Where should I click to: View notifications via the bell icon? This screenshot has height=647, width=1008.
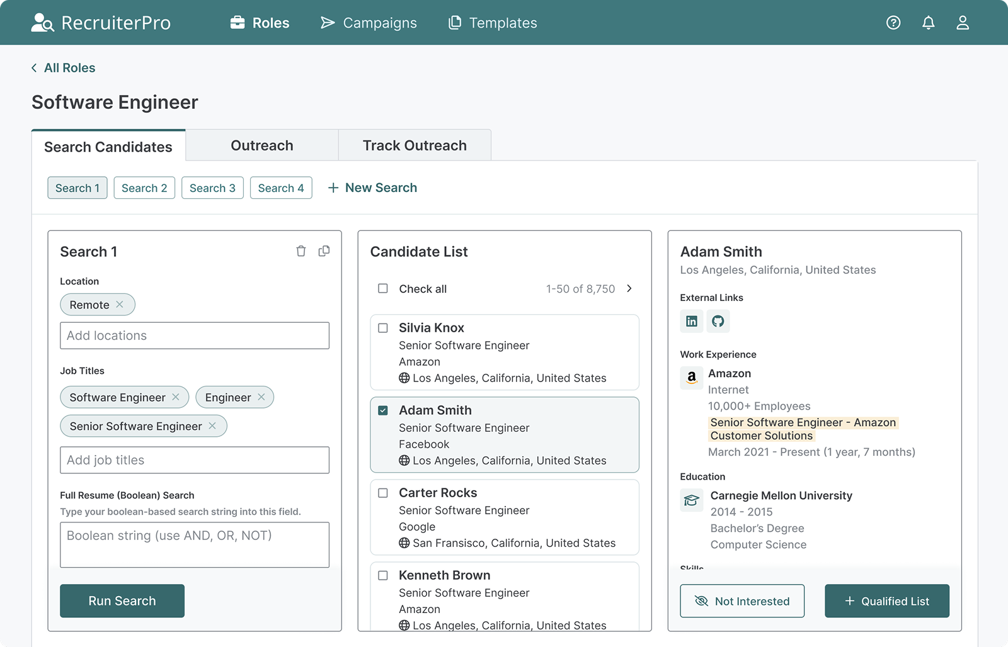pos(928,23)
